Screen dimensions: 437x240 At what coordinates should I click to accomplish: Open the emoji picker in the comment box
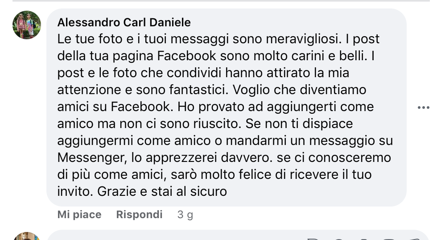click(338, 239)
